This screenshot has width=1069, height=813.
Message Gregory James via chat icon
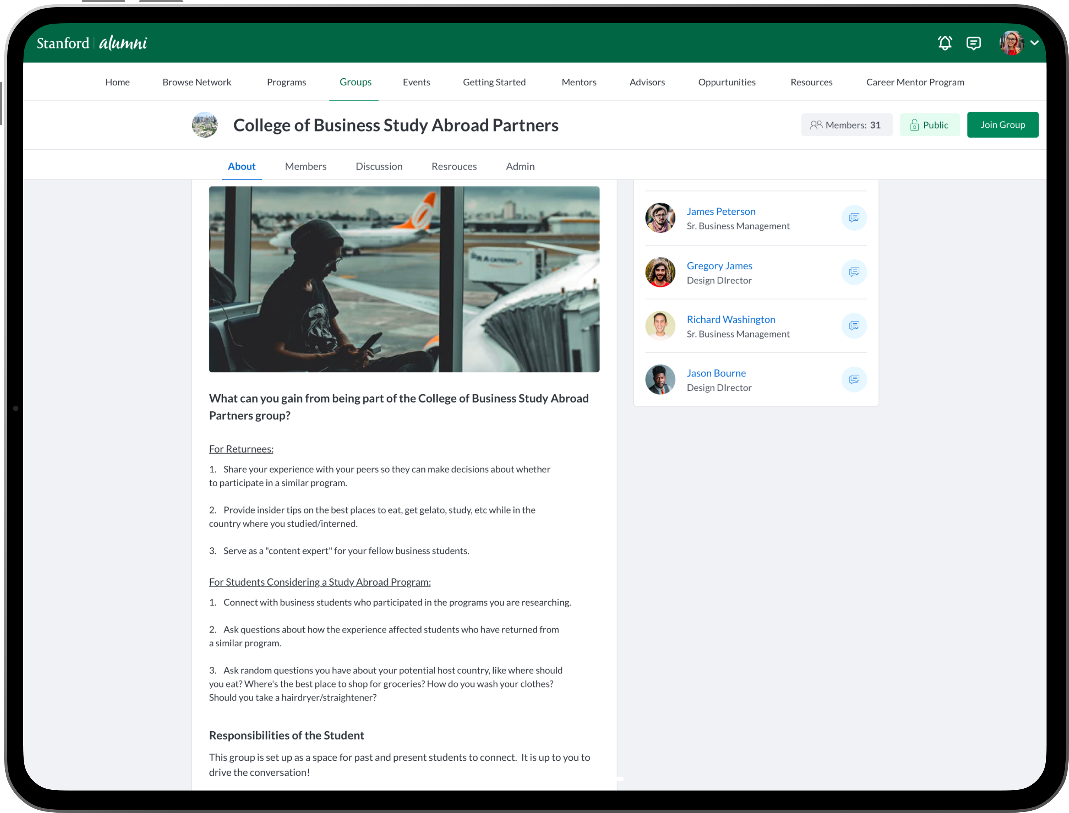pyautogui.click(x=854, y=272)
